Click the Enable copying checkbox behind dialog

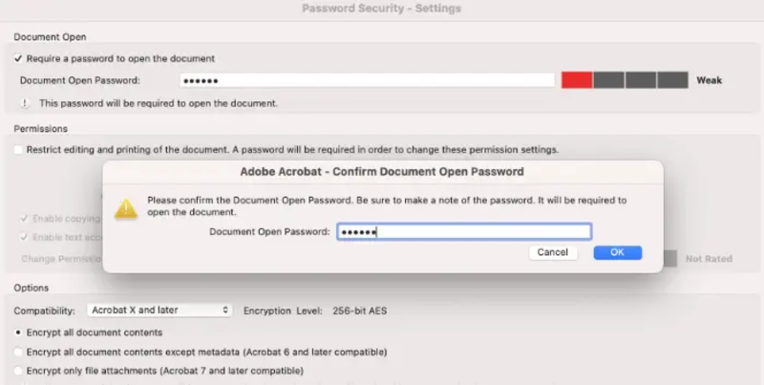(x=24, y=219)
